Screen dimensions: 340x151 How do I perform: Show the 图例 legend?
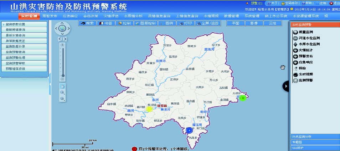click(x=167, y=23)
